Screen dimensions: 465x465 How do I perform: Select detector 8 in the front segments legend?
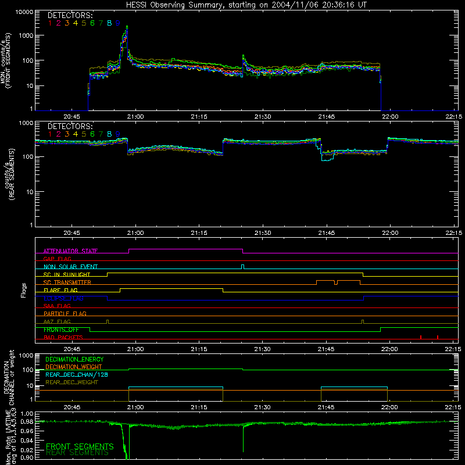(x=109, y=23)
